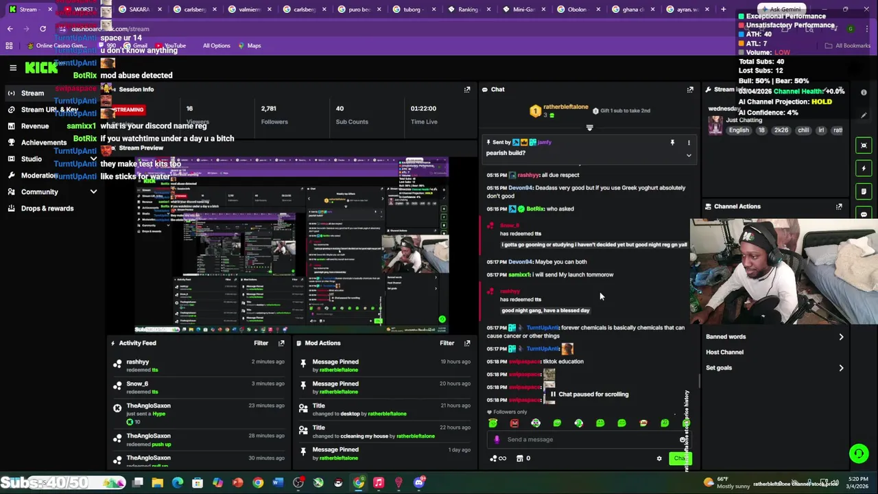Open File Explorer from the taskbar
The image size is (878, 494).
[158, 483]
